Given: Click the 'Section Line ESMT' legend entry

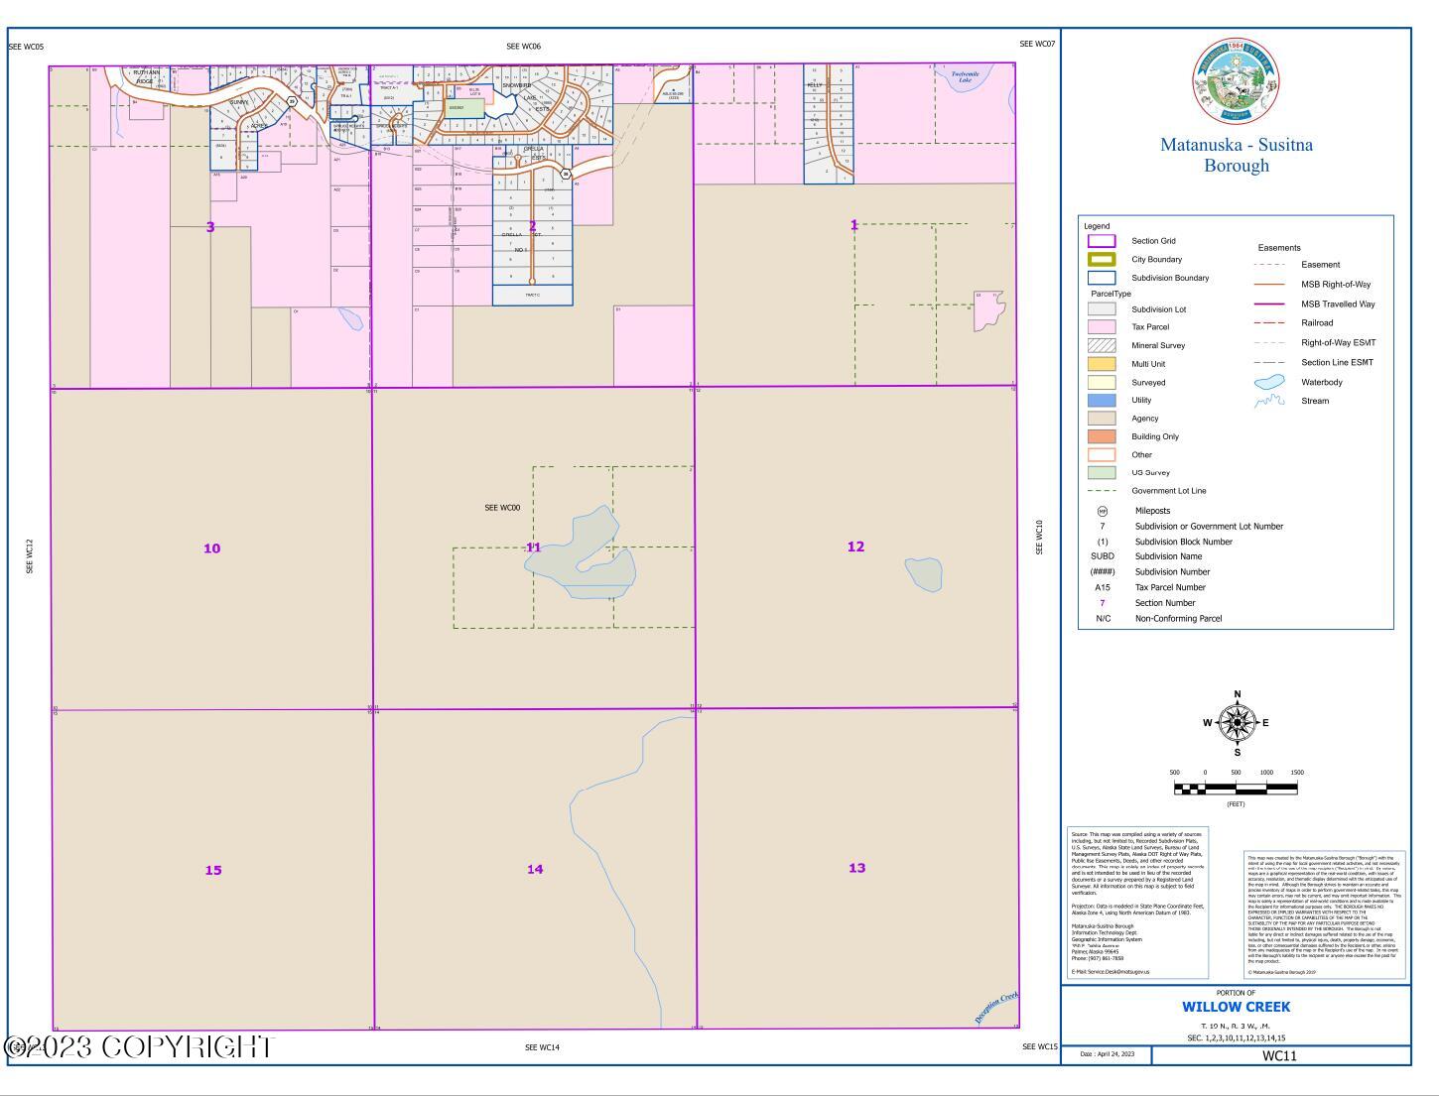Looking at the screenshot, I should [1337, 362].
